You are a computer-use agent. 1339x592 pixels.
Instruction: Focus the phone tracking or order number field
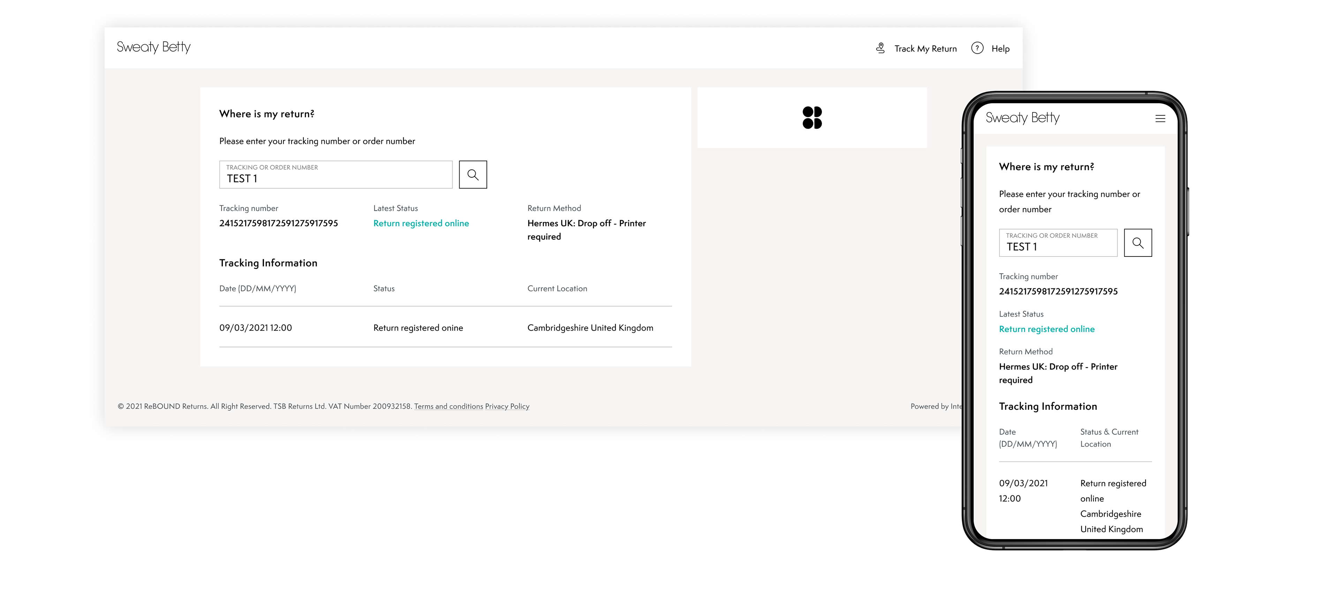coord(1058,243)
